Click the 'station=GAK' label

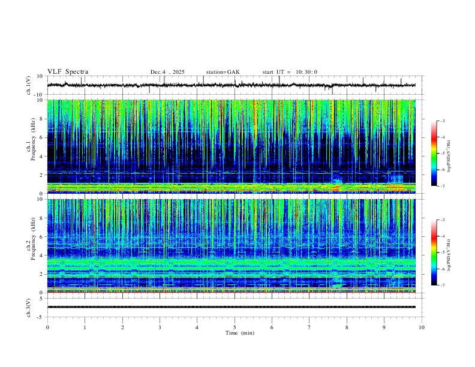click(223, 72)
